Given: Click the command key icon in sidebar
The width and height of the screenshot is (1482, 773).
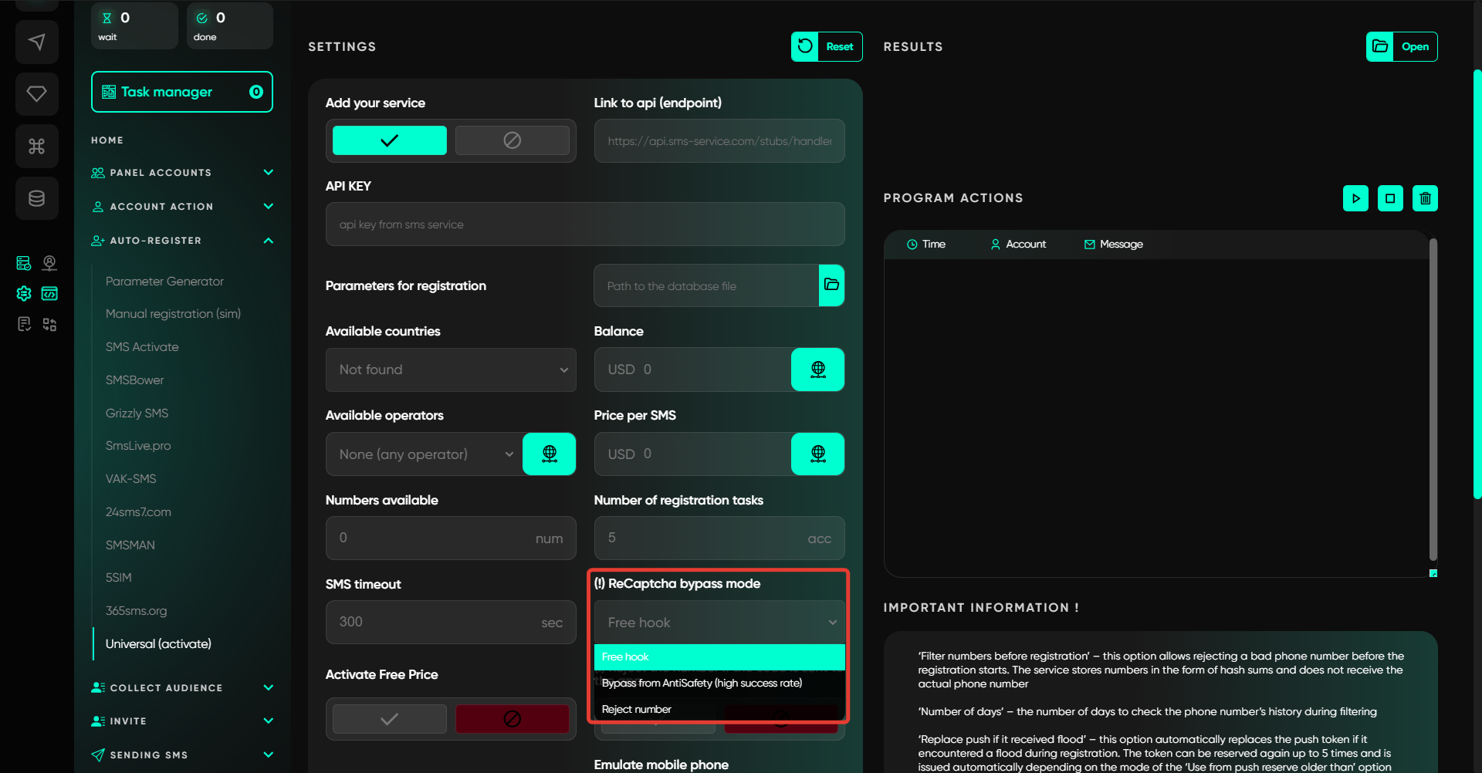Looking at the screenshot, I should tap(36, 146).
